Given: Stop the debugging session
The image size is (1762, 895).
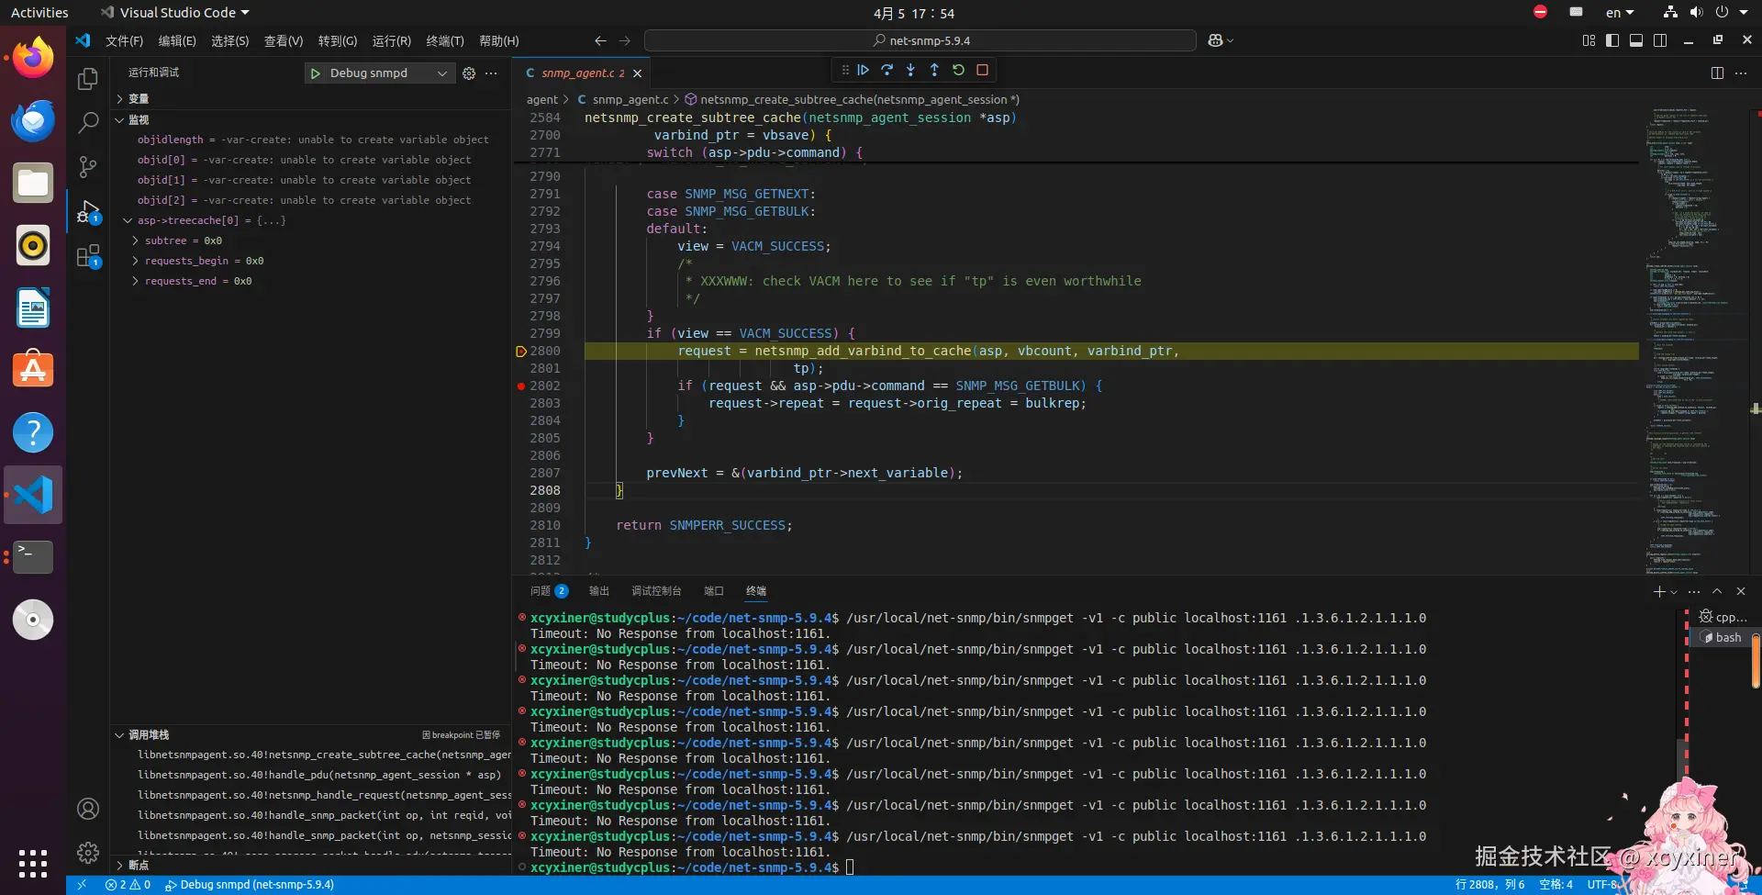Looking at the screenshot, I should tap(982, 70).
